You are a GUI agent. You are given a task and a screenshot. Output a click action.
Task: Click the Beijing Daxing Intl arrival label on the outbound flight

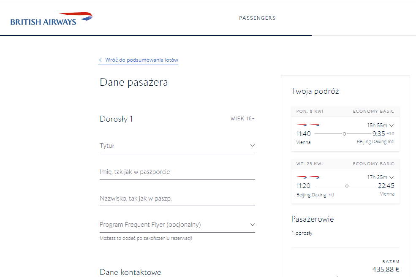click(375, 142)
